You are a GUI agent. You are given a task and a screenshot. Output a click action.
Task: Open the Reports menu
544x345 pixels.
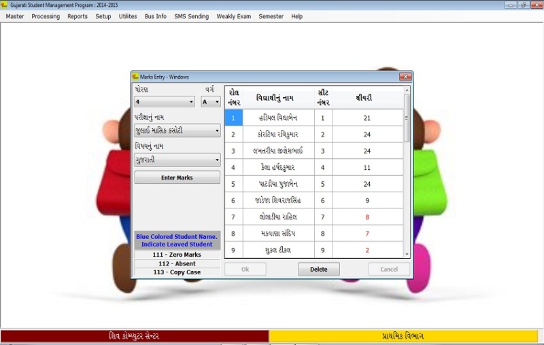click(x=78, y=16)
